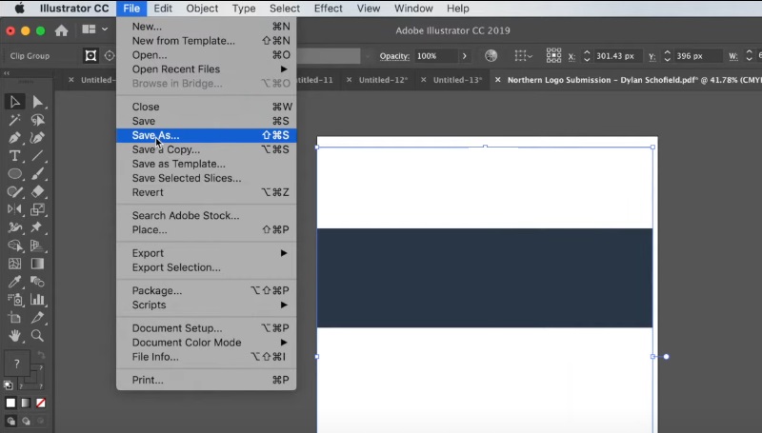Select reference point in transform grid
Image resolution: width=762 pixels, height=433 pixels.
pos(553,56)
